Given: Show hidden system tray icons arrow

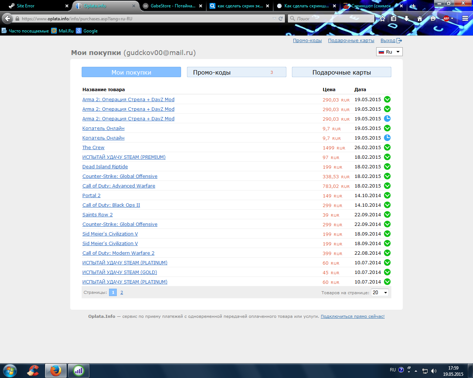Looking at the screenshot, I should pos(416,371).
